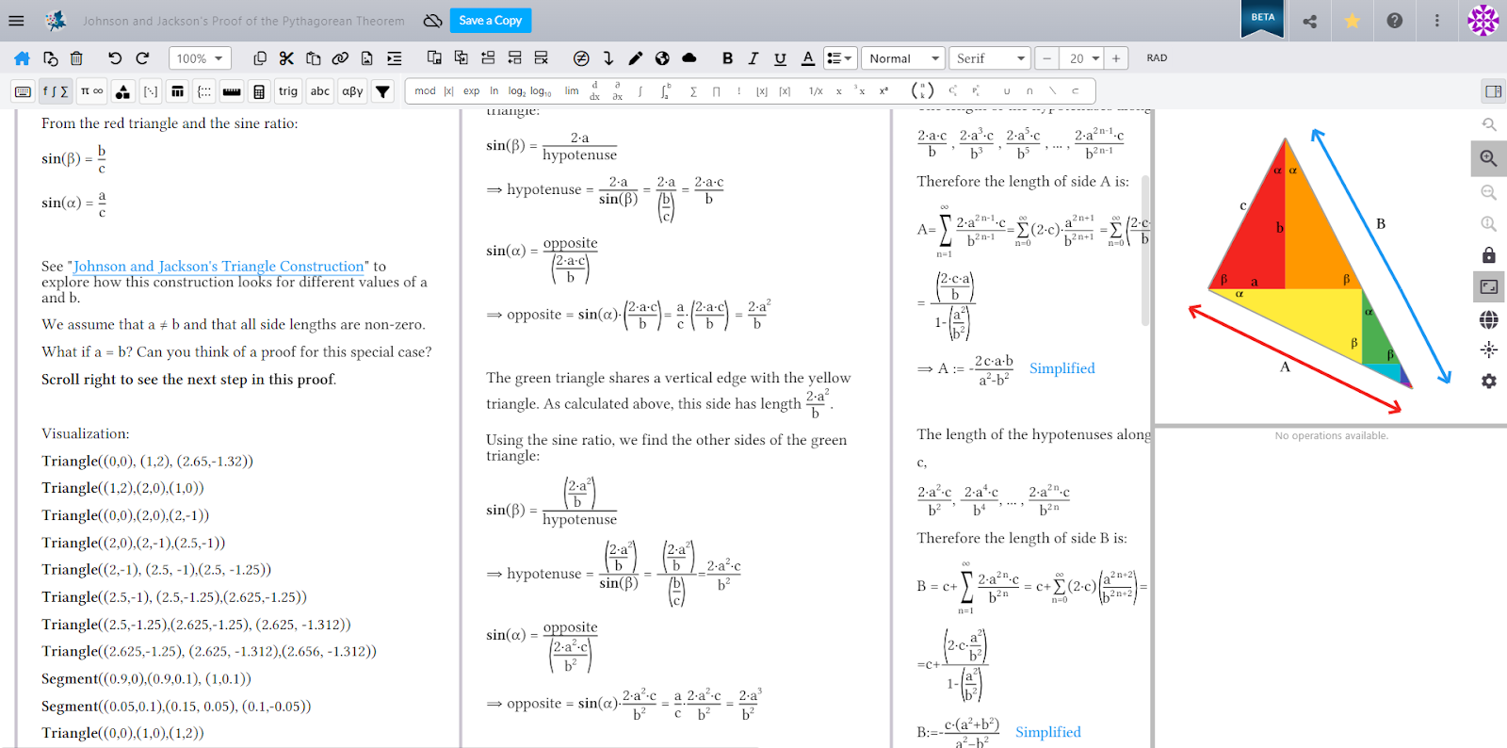
Task: Open the hamburger main menu
Action: pos(16,20)
